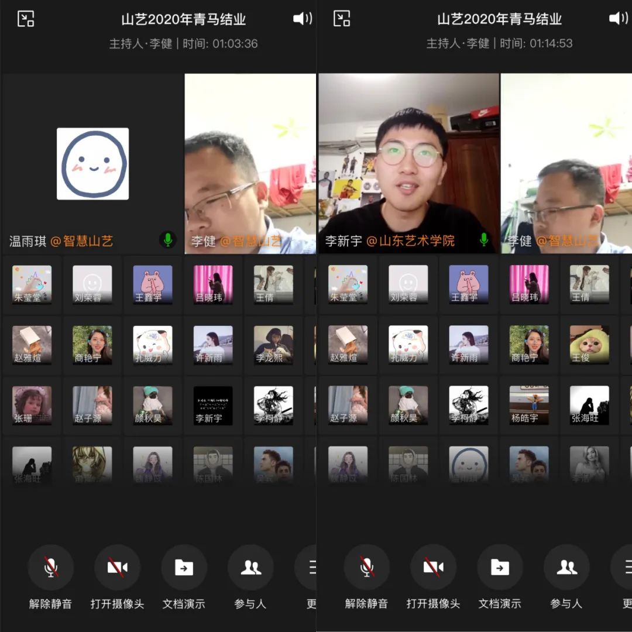This screenshot has width=632, height=632.
Task: Tap minimize window icon in left screenshot
Action: coord(26,19)
